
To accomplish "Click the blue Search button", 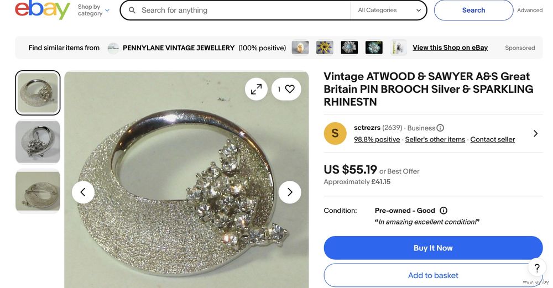I will point(473,11).
